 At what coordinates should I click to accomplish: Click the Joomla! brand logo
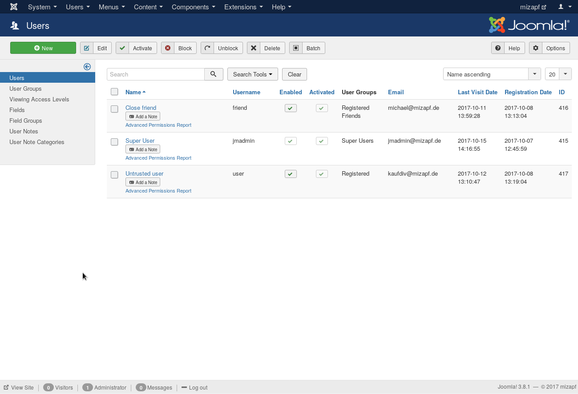(529, 25)
